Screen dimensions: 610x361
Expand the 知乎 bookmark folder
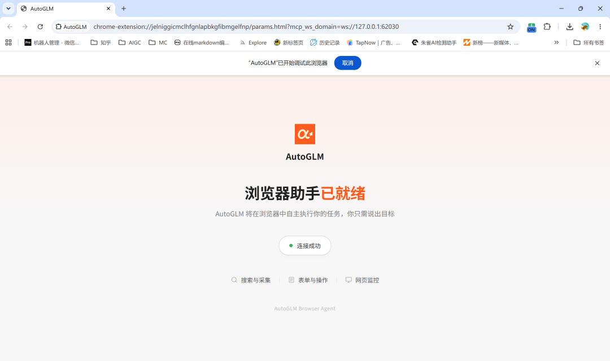[101, 42]
